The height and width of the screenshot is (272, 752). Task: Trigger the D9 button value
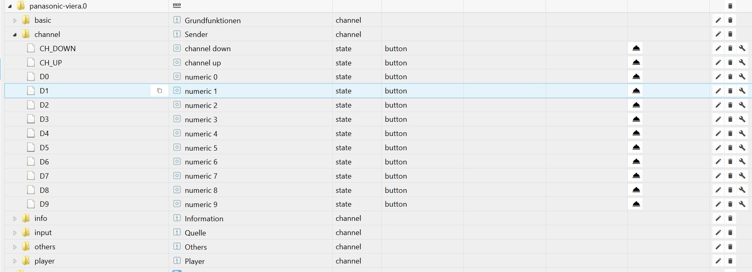pyautogui.click(x=636, y=204)
